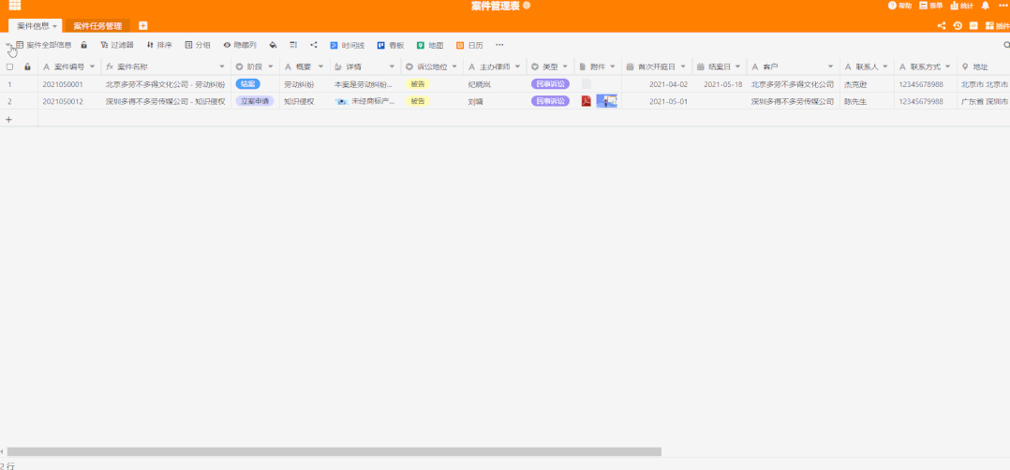Viewport: 1010px width, 470px height.
Task: Select phone cell 12345678988
Action: (926, 84)
